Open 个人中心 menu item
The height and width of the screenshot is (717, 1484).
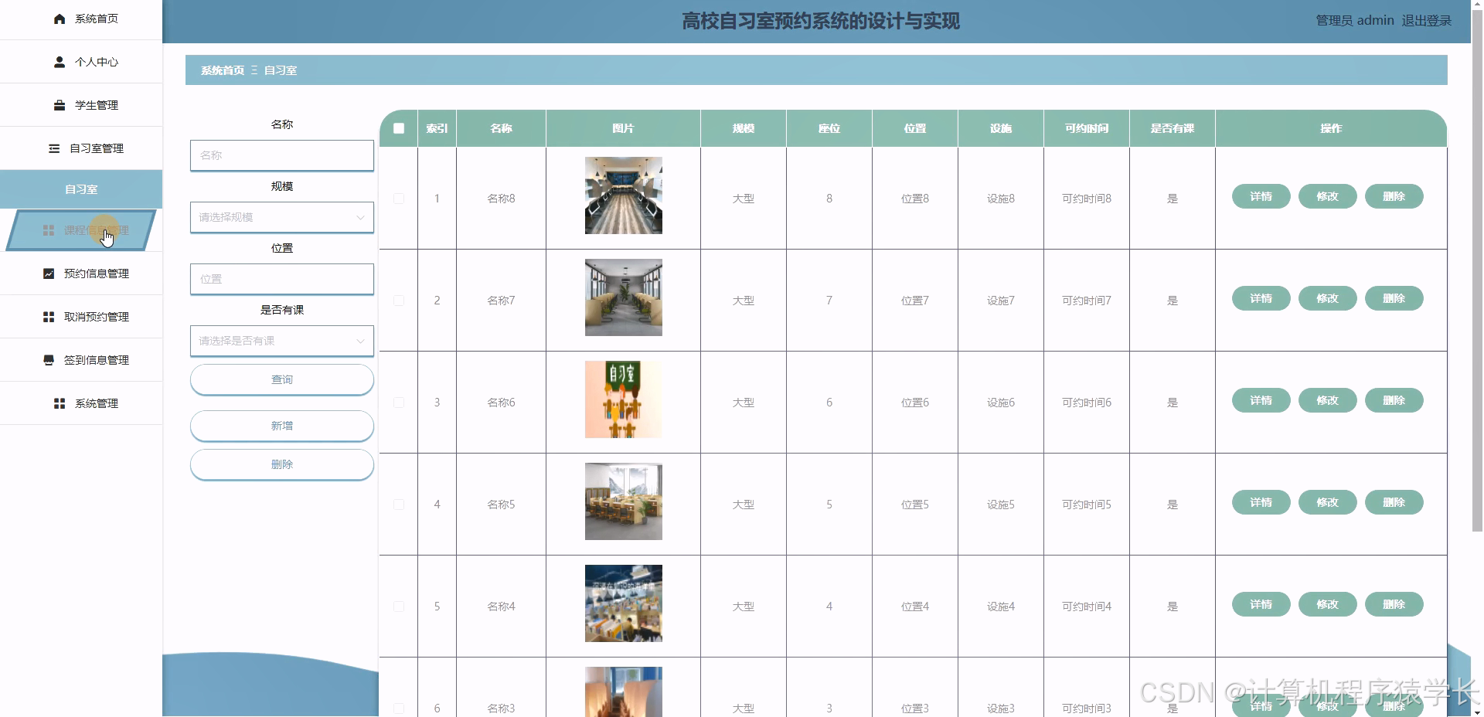click(x=81, y=62)
